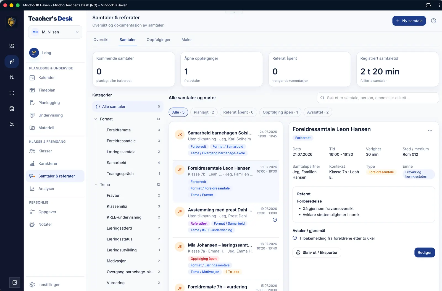442x291 pixels.
Task: Switch to the Oversikt tab
Action: point(101,40)
